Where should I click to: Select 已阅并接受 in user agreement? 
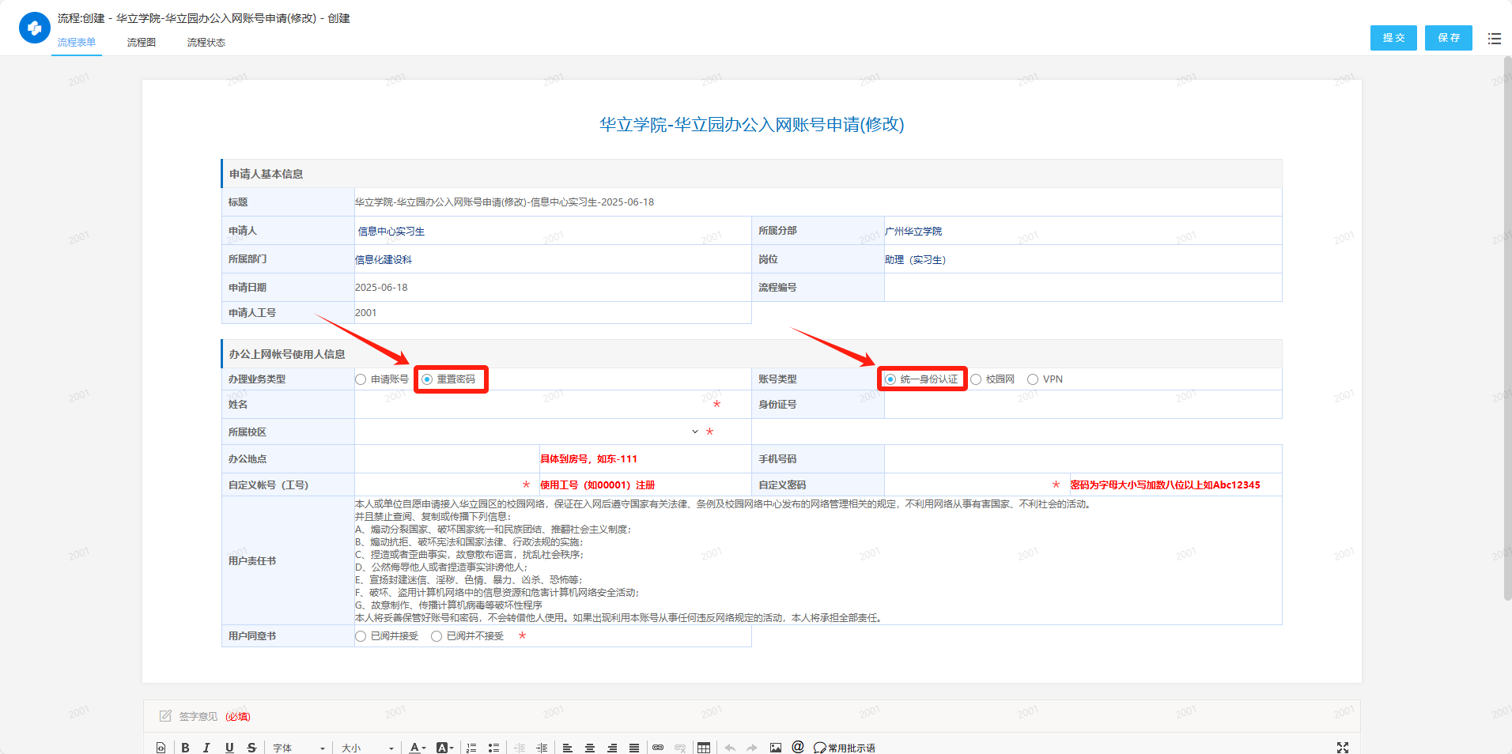tap(361, 636)
